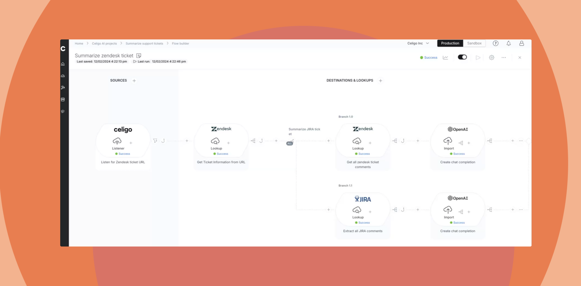Open the help question mark icon
Screen dimensions: 581x286
tap(496, 43)
